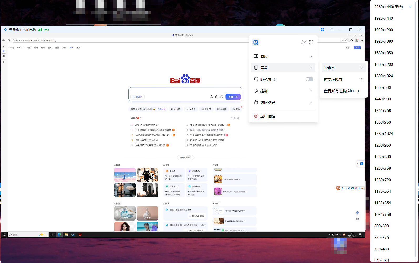Open the 控制 control submenu
Screen dimensions: 419x263
click(x=283, y=91)
